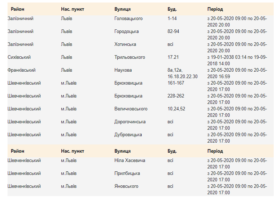Click building numbers "161-167" cell
The image size is (278, 200).
175,83
